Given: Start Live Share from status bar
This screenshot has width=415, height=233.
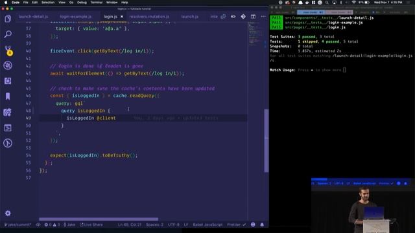Looking at the screenshot, I should (91, 225).
